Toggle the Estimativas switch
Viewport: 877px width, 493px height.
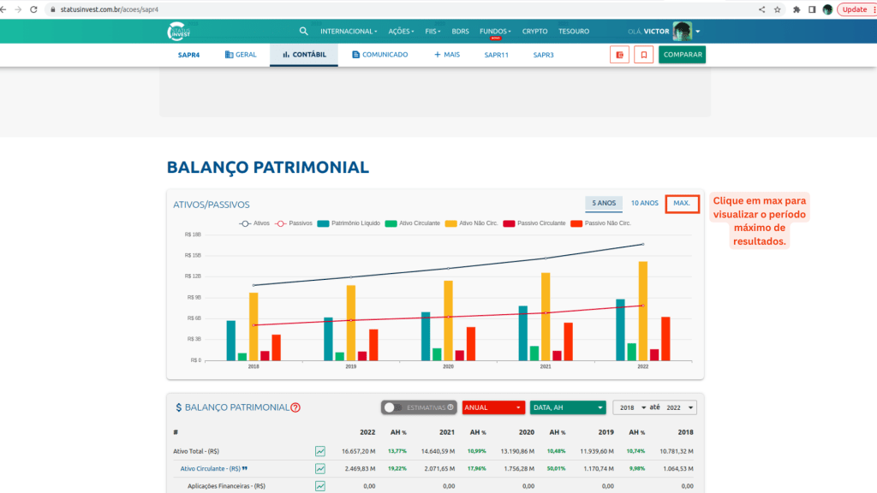point(393,408)
